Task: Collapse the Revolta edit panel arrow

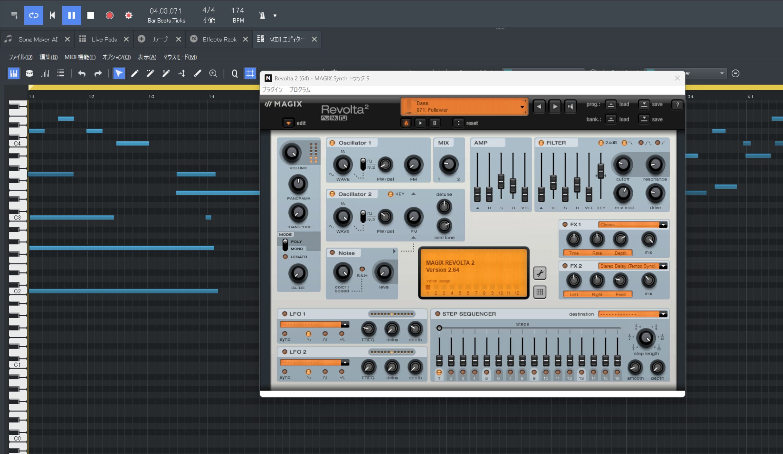Action: click(288, 123)
